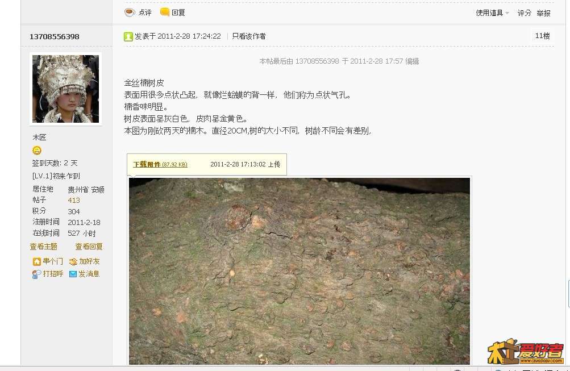Click the green author icon beside post date
The width and height of the screenshot is (570, 371).
[128, 36]
